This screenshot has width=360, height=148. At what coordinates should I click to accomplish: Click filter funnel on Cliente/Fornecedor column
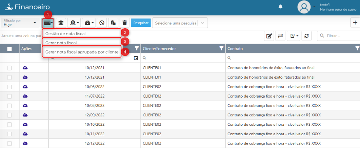click(x=222, y=48)
